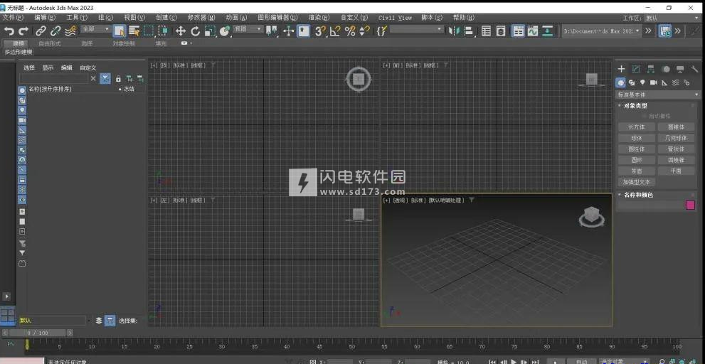
Task: Switch to Display command panel
Action: pyautogui.click(x=680, y=69)
